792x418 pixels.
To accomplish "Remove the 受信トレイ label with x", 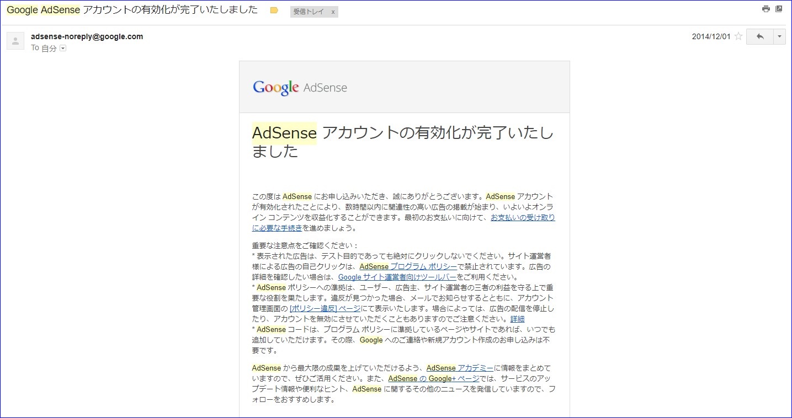I will 333,12.
